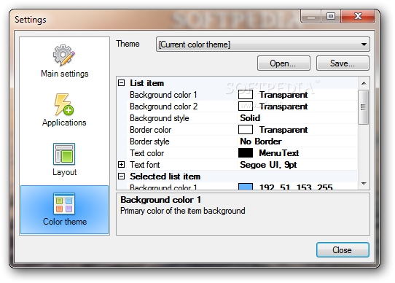Click the Segoe UI, 9pt font value
395x283 pixels.
[268, 165]
